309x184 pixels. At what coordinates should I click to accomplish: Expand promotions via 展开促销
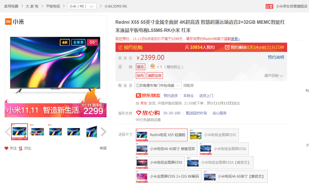click(x=274, y=76)
